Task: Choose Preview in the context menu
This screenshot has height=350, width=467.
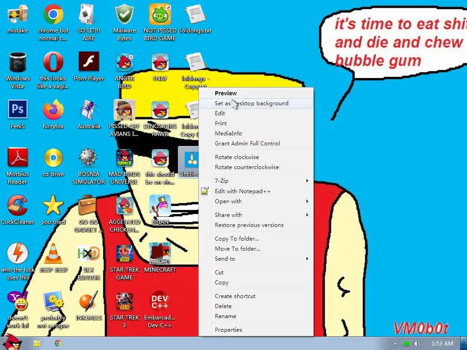Action: coord(256,93)
